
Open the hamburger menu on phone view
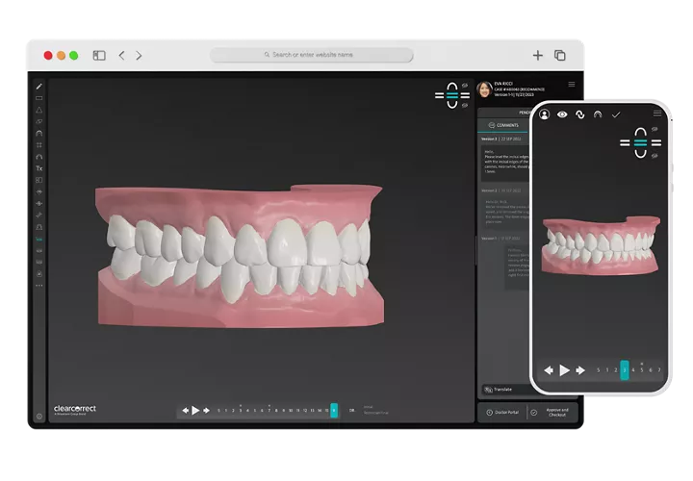click(656, 114)
